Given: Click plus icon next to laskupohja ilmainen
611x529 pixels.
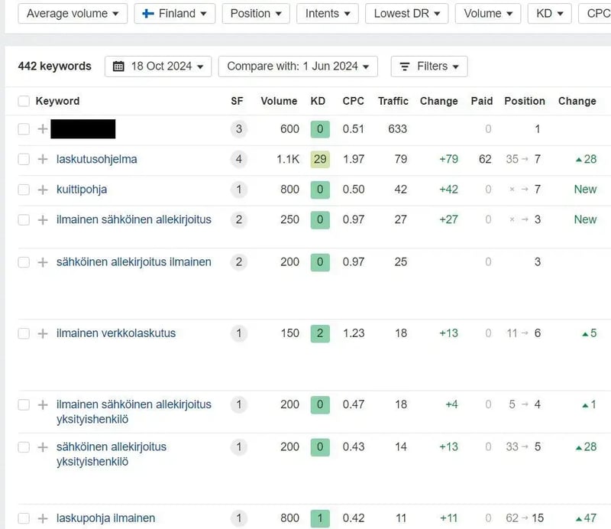Looking at the screenshot, I should [x=43, y=518].
